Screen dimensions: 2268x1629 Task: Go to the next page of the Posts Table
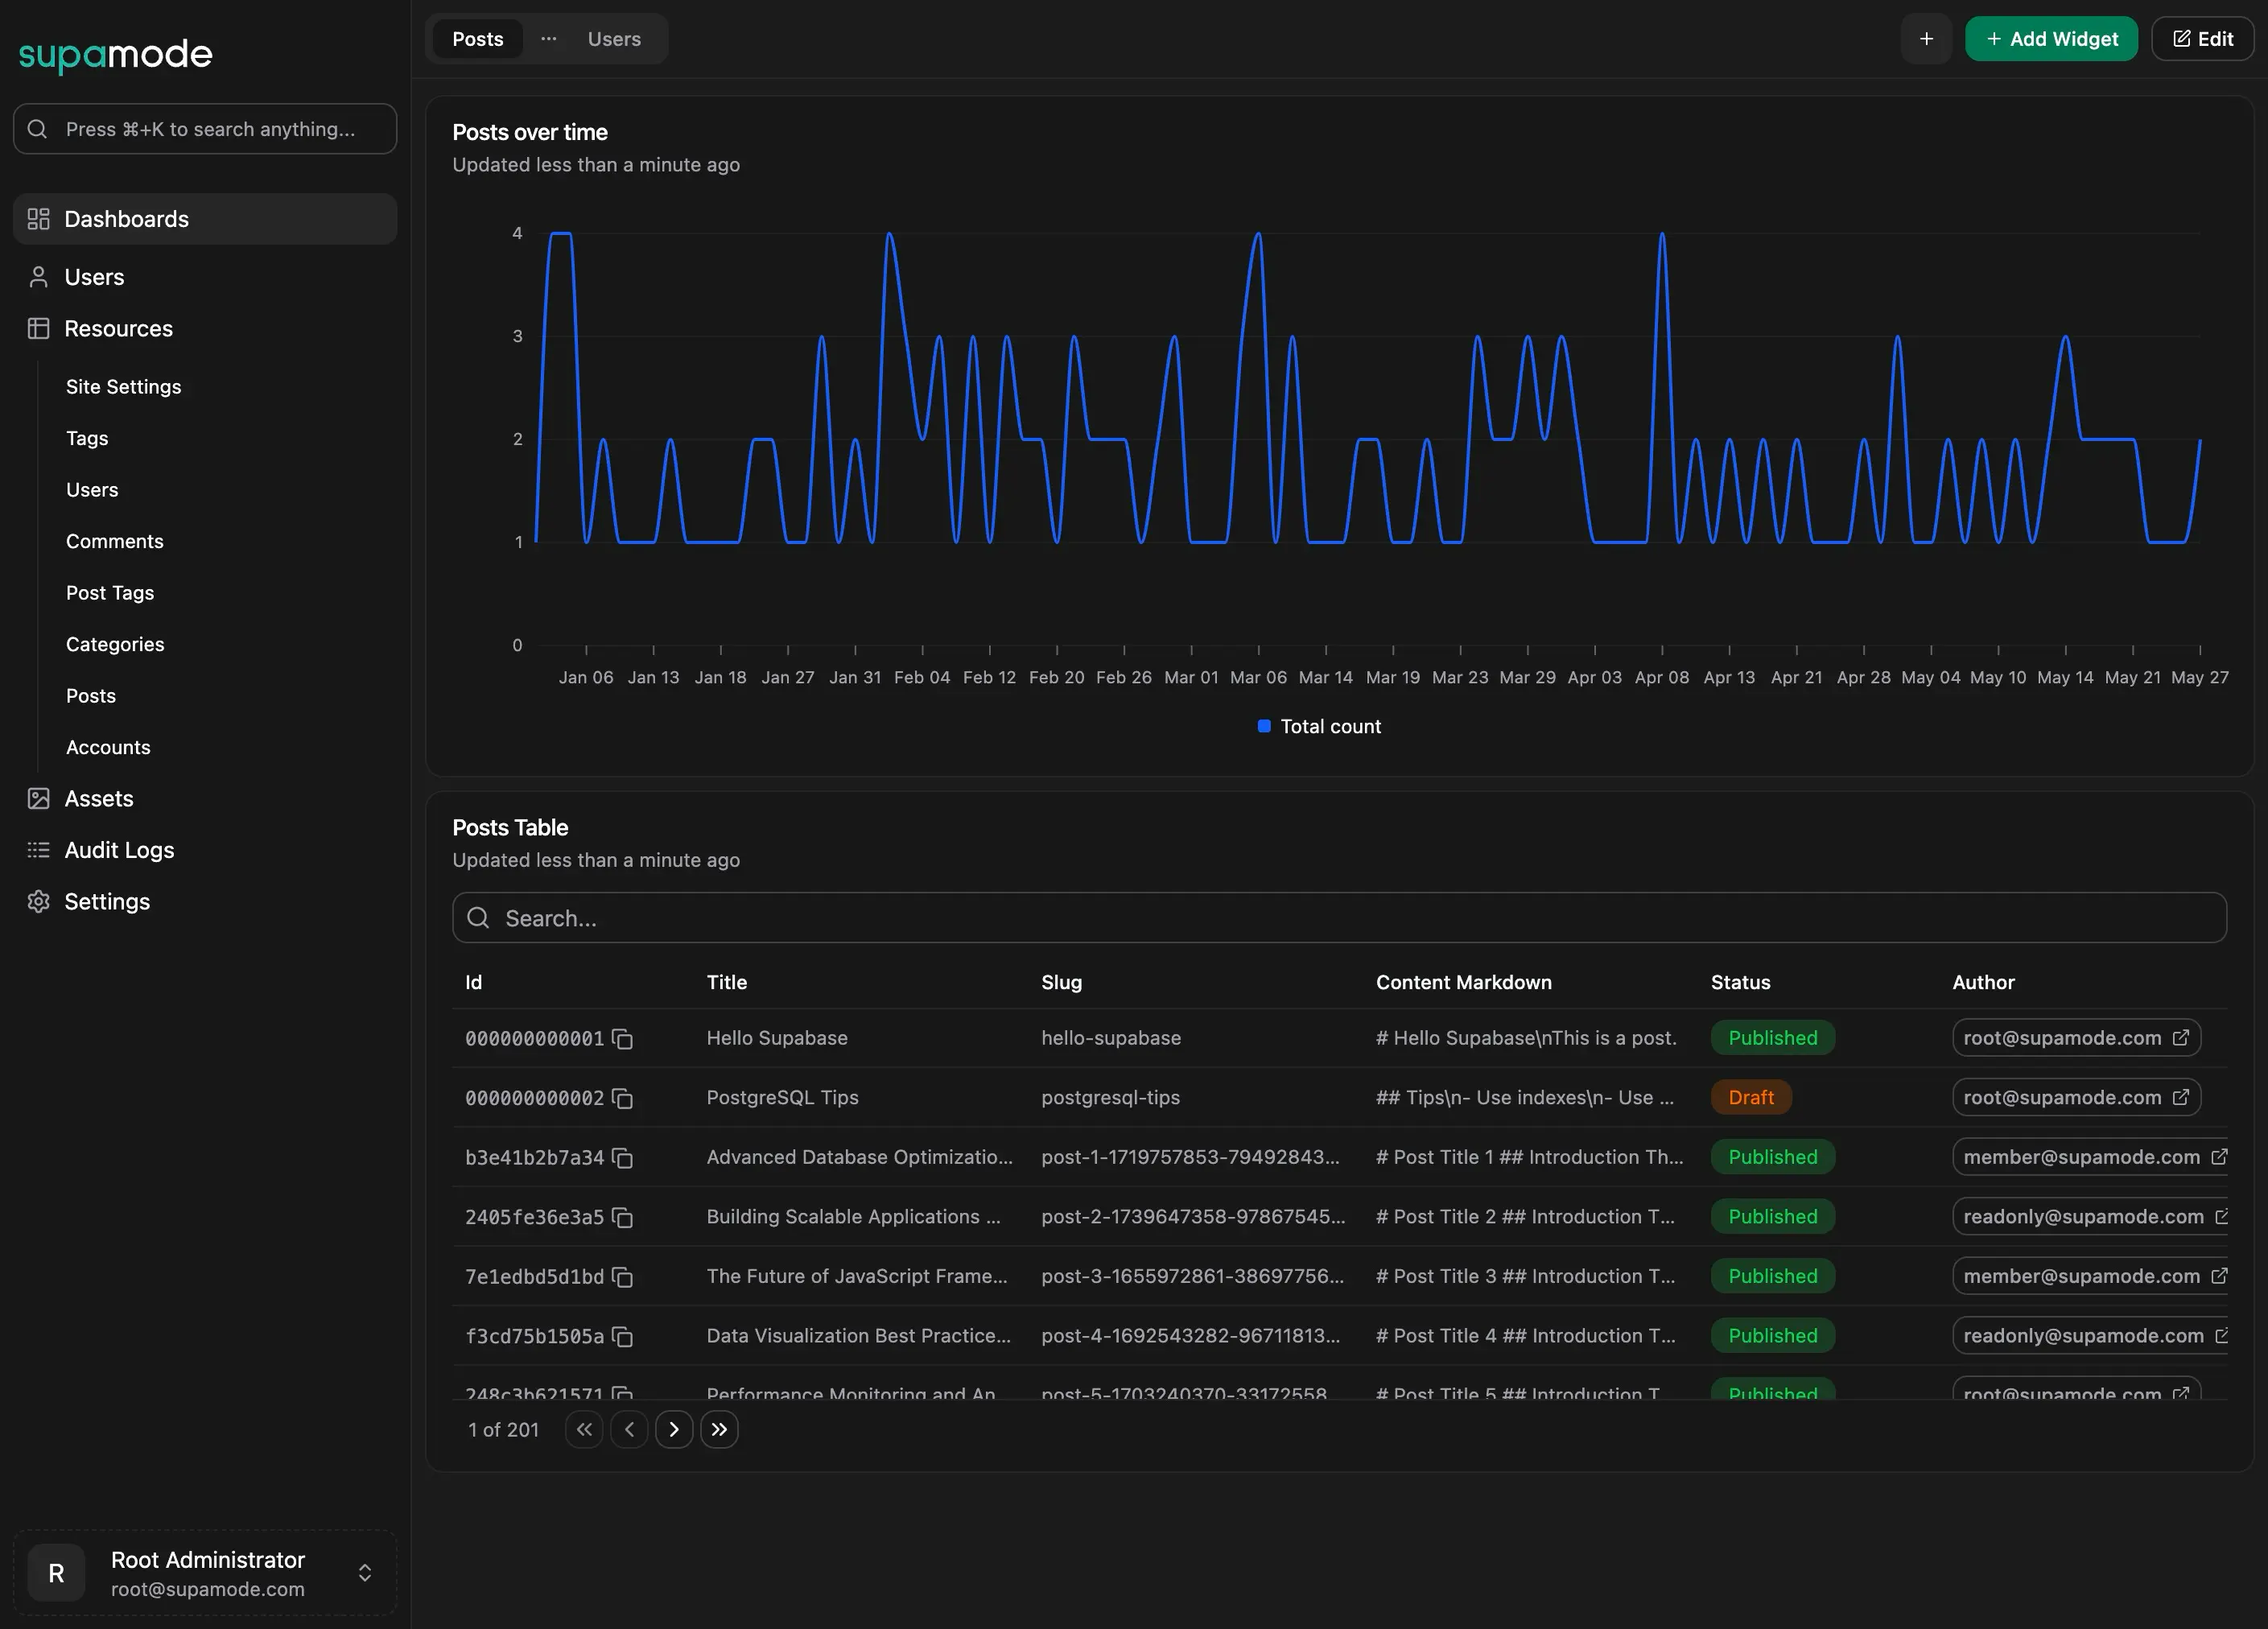[673, 1429]
